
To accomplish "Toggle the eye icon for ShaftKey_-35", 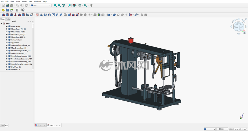I will click(7, 67).
